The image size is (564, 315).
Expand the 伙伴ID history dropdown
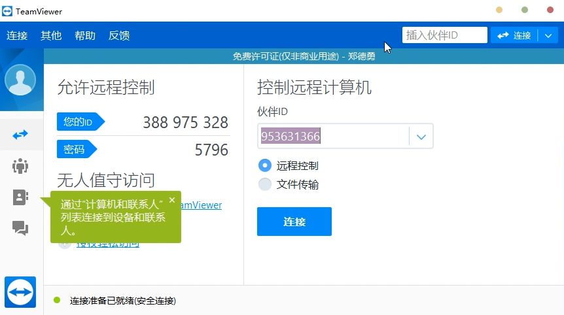coord(421,137)
